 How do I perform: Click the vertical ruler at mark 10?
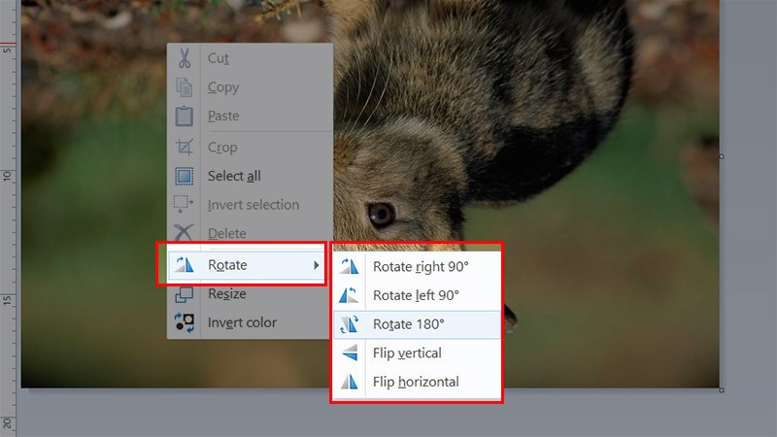[x=7, y=176]
